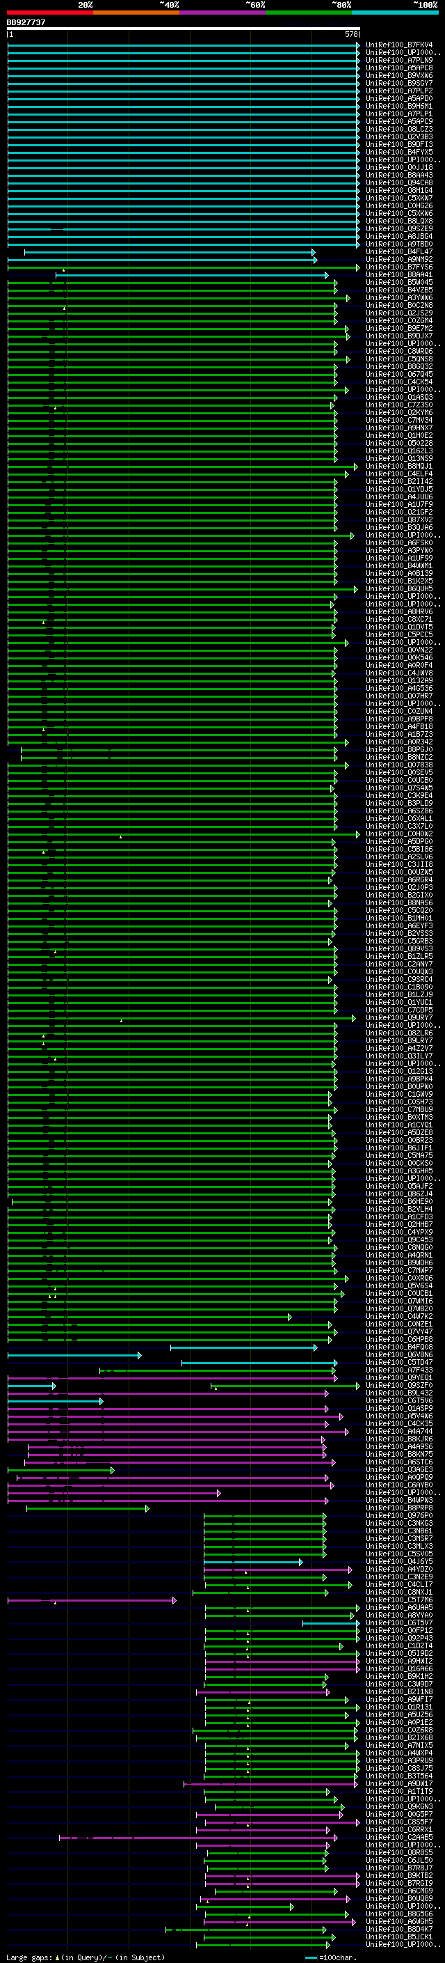Image resolution: width=445 pixels, height=1963 pixels.
Task: Click hit label UniRef100_C8S5F7
Action: pyautogui.click(x=399, y=1821)
